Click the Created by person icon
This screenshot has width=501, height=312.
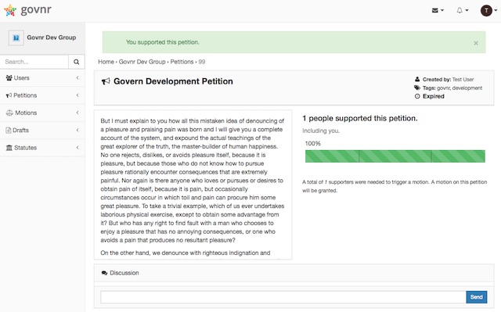tap(417, 79)
